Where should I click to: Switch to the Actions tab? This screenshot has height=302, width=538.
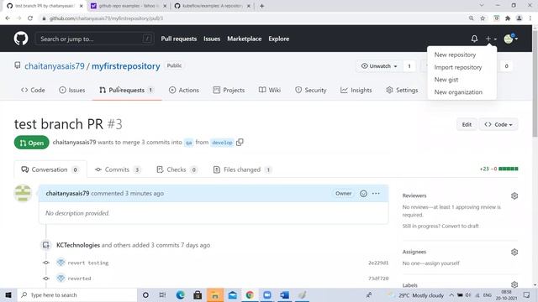pos(184,90)
